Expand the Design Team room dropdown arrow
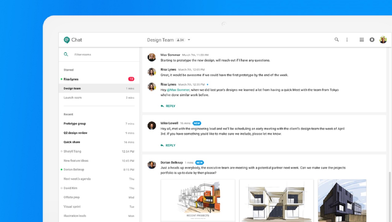This screenshot has height=222, width=392. [189, 40]
